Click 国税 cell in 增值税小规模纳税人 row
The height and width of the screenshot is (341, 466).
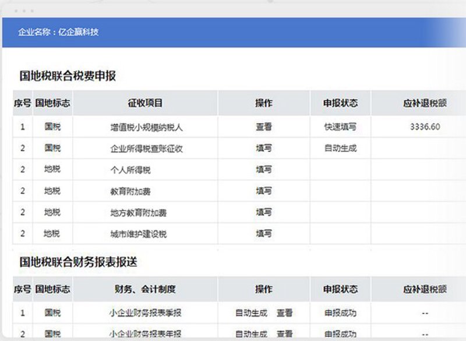(x=52, y=127)
